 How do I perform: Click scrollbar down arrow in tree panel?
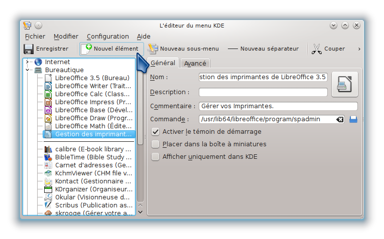point(141,212)
